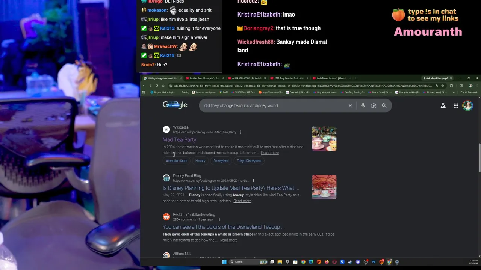The height and width of the screenshot is (270, 481).
Task: Click the Windows taskbar Search box
Action: click(249, 262)
